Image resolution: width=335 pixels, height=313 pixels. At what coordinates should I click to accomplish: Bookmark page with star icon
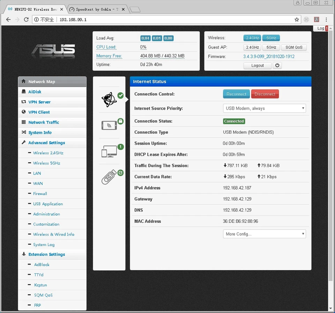pyautogui.click(x=297, y=19)
